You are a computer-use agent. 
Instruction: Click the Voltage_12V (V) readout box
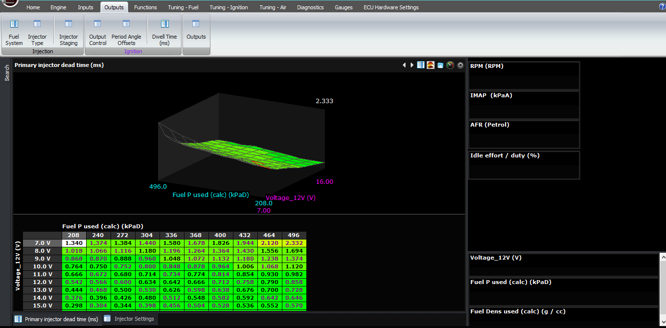click(563, 265)
